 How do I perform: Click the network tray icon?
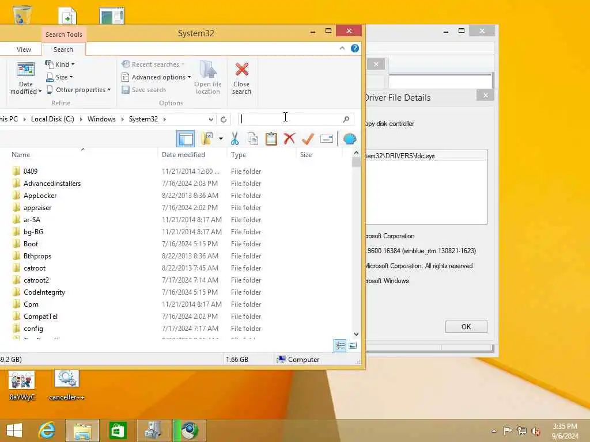pyautogui.click(x=521, y=430)
